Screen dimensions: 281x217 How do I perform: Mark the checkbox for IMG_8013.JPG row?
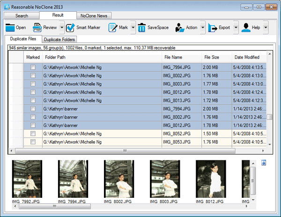(x=33, y=100)
